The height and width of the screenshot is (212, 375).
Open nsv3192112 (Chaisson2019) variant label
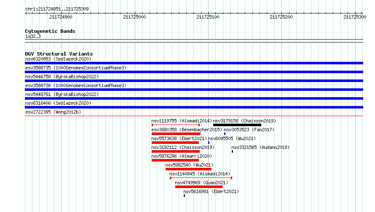pos(183,147)
